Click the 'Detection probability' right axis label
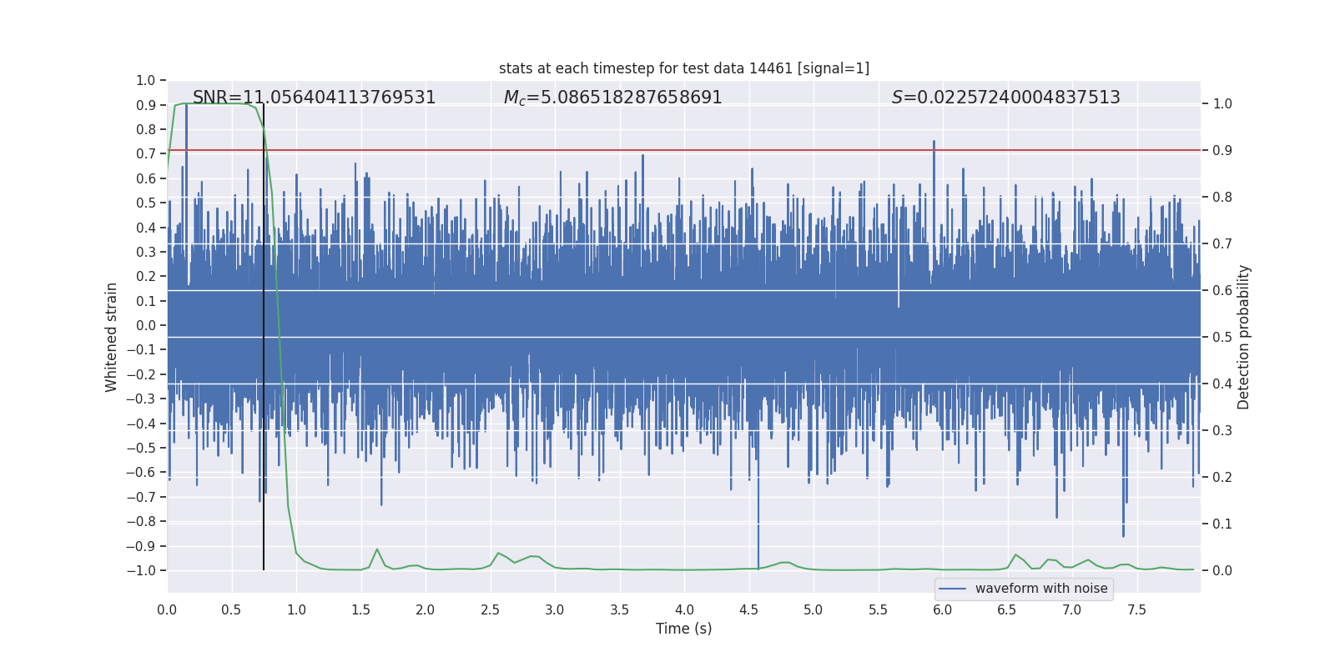Image resolution: width=1335 pixels, height=667 pixels. (x=1244, y=337)
